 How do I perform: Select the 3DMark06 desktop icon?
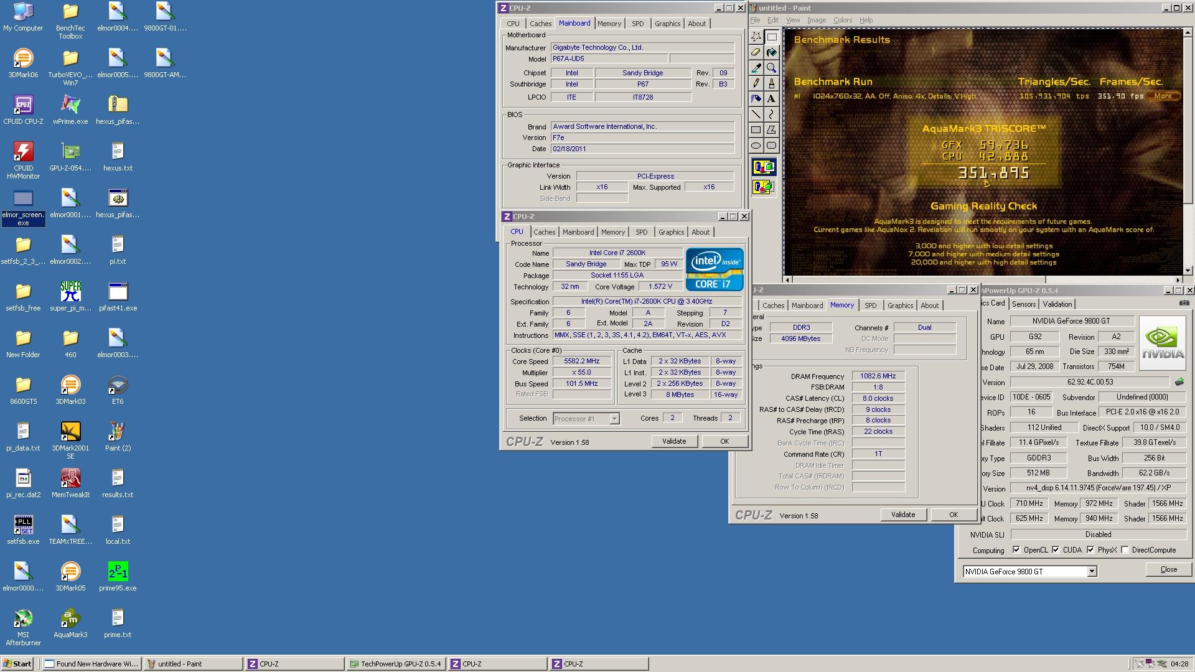(x=23, y=63)
